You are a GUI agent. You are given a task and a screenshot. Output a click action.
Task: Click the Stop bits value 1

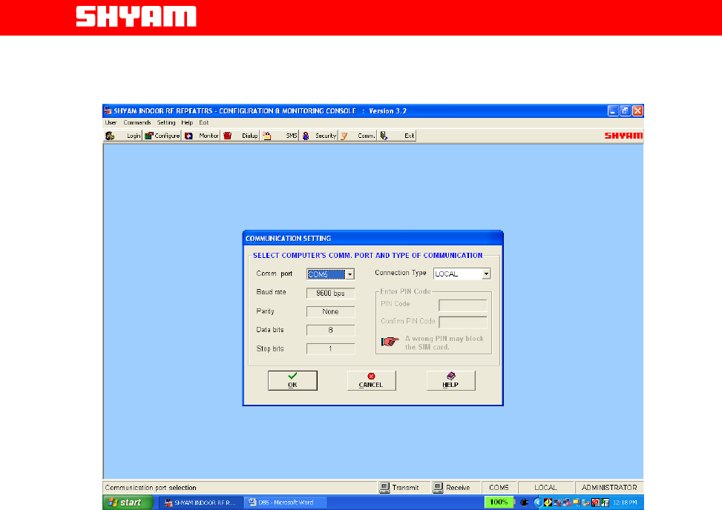tap(331, 349)
